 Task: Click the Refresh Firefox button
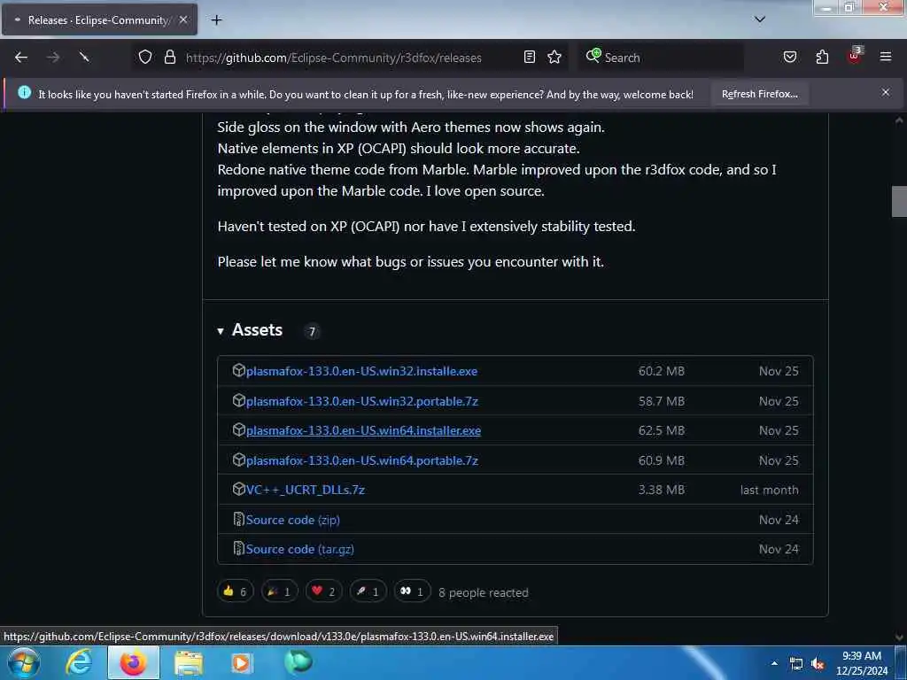point(759,94)
